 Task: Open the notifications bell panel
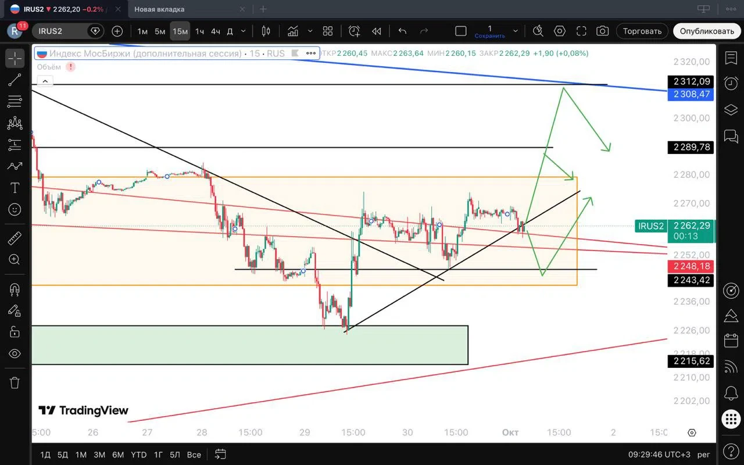click(x=731, y=393)
